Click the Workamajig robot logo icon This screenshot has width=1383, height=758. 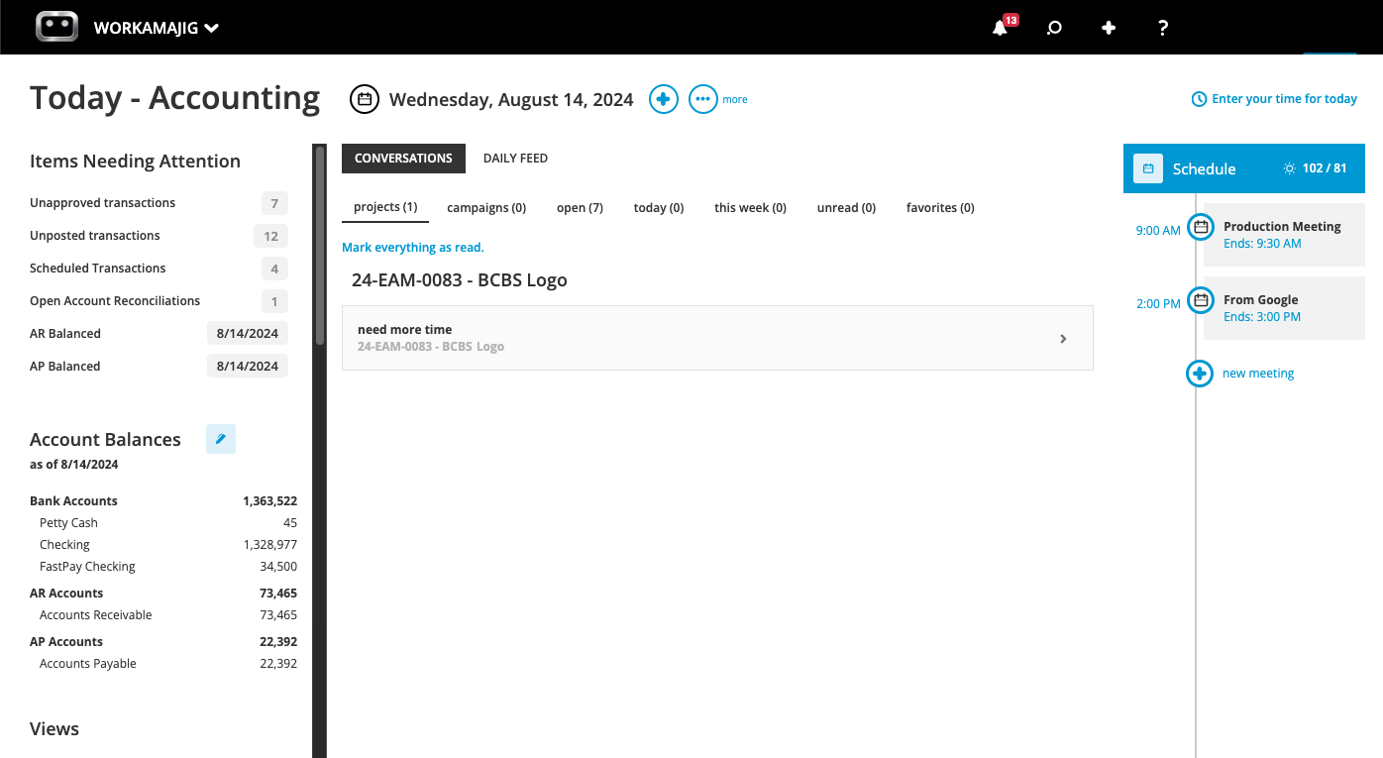(x=56, y=27)
